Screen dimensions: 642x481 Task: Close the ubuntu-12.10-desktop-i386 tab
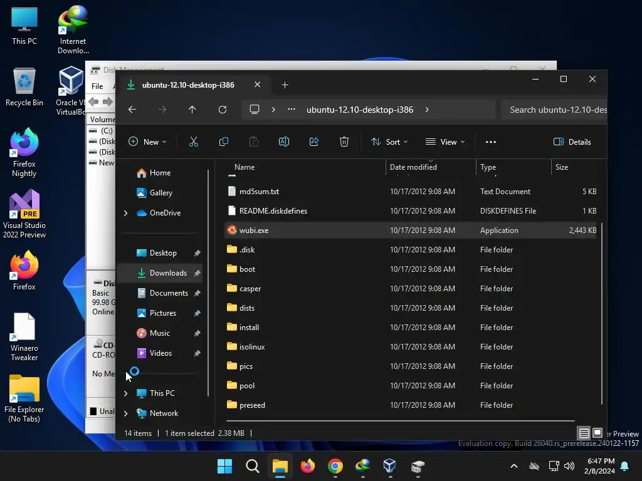click(257, 85)
